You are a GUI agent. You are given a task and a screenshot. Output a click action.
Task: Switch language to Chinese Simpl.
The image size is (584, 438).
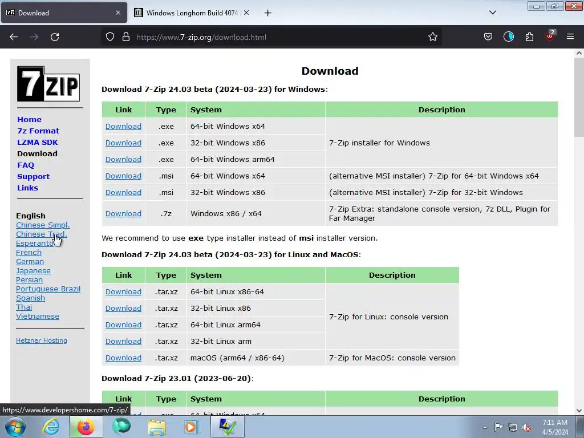click(x=43, y=225)
